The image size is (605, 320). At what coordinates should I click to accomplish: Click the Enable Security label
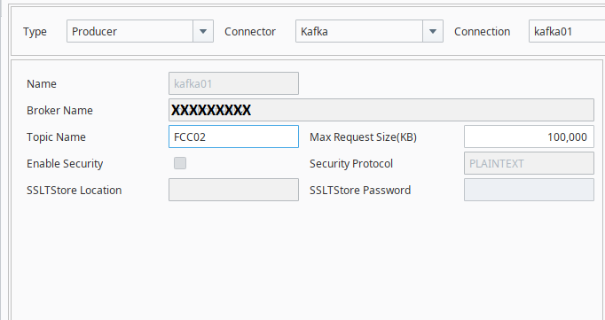pos(65,163)
